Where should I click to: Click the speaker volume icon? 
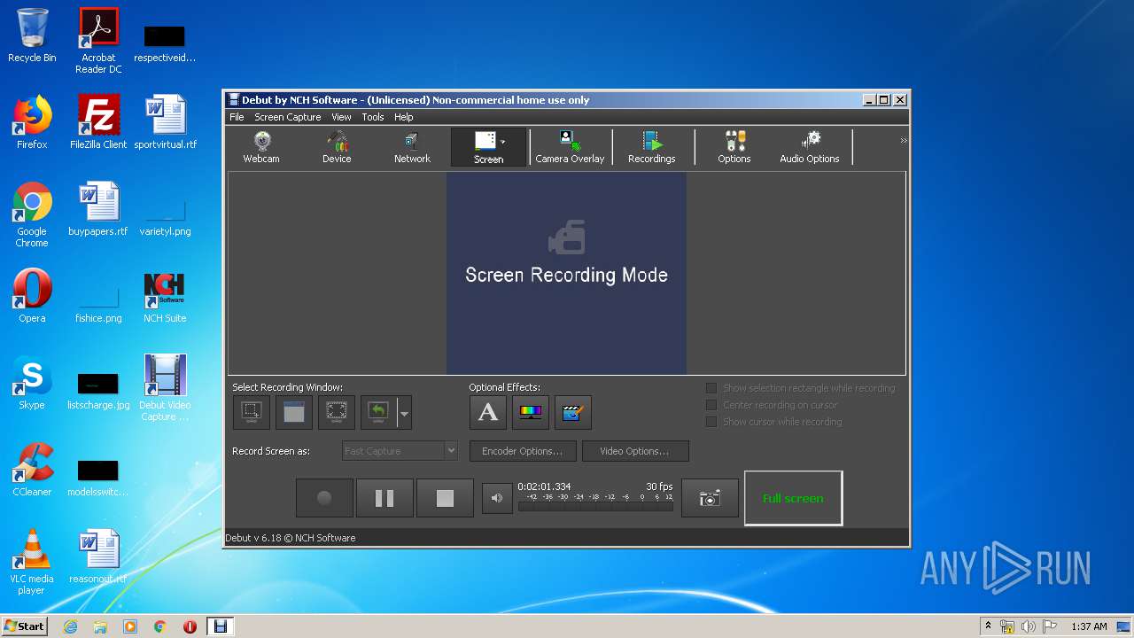(x=497, y=498)
